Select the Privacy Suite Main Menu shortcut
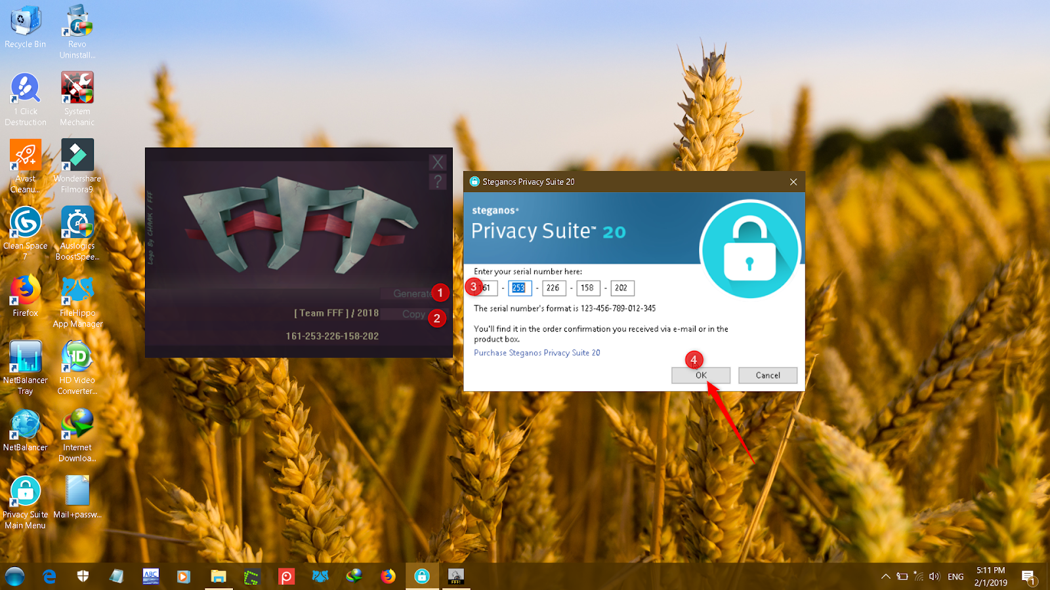 (x=25, y=503)
